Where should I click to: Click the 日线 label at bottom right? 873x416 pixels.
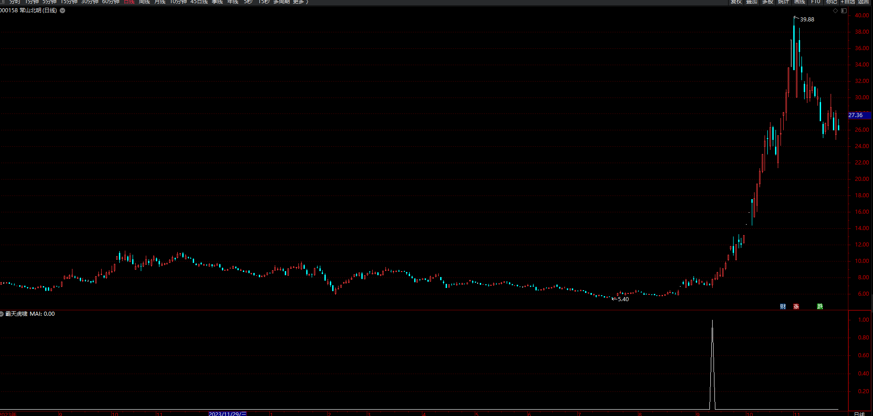(x=859, y=414)
